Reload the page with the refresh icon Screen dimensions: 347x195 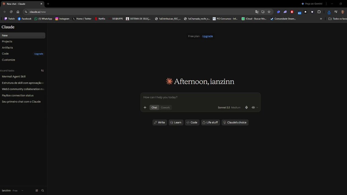pyautogui.click(x=11, y=12)
